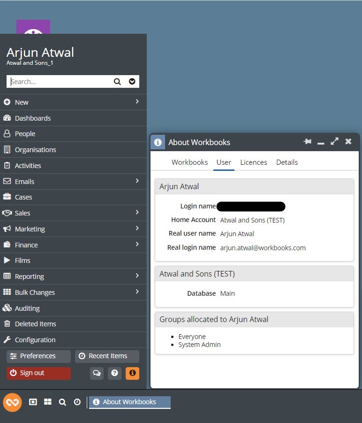Open the help question mark icon
The width and height of the screenshot is (362, 423).
click(114, 373)
